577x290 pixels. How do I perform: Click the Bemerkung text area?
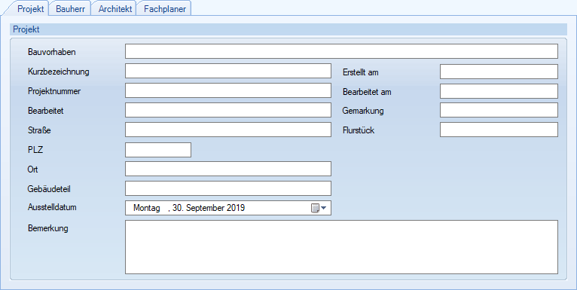pyautogui.click(x=341, y=247)
